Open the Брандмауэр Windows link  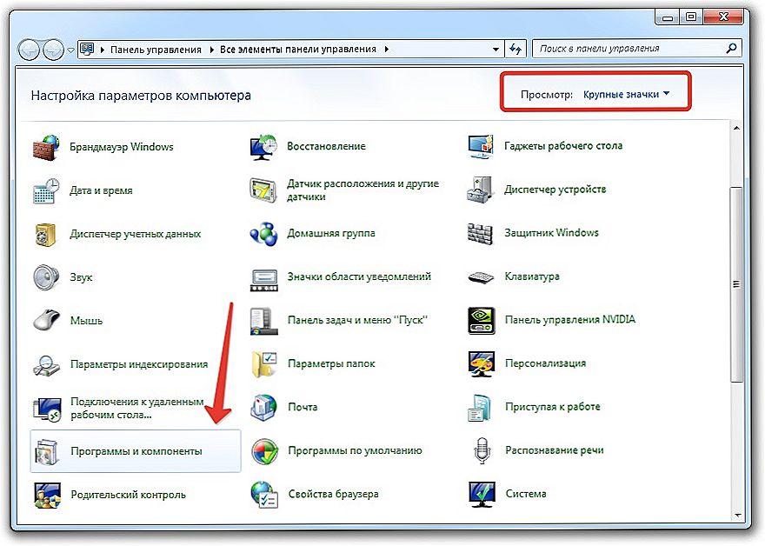click(122, 147)
